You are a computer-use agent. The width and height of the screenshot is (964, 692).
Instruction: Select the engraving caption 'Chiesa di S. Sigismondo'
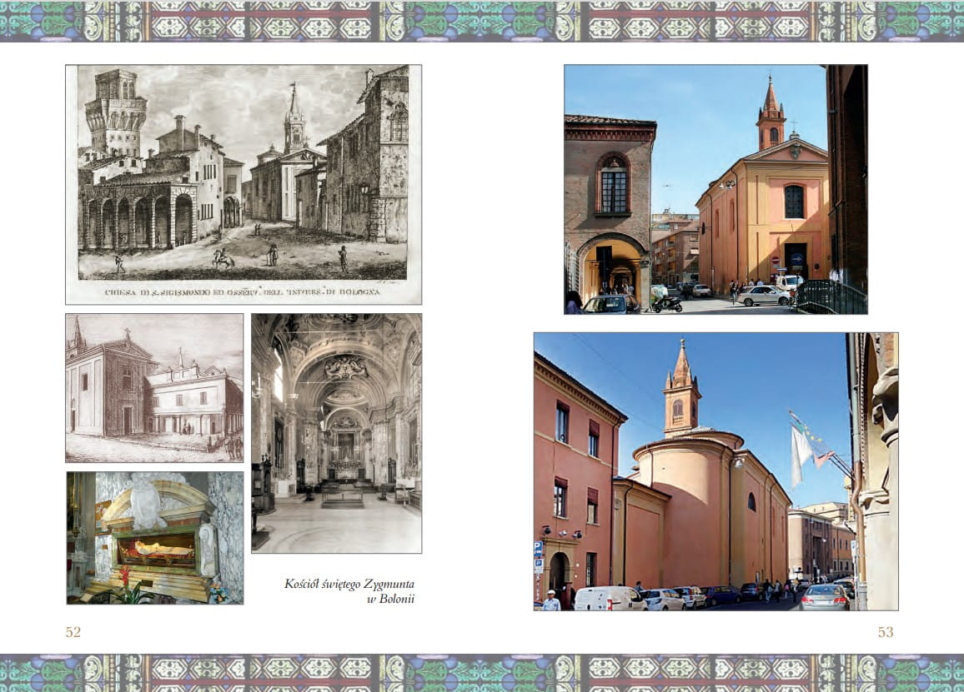pyautogui.click(x=242, y=292)
